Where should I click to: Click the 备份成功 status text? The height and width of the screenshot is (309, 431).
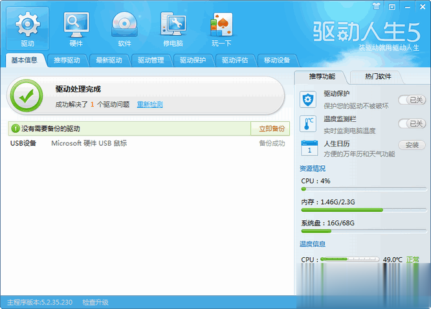[272, 143]
